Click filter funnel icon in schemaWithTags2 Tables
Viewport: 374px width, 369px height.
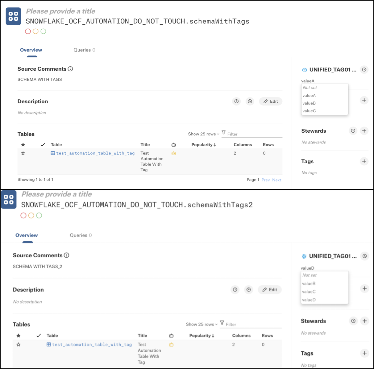coord(222,323)
